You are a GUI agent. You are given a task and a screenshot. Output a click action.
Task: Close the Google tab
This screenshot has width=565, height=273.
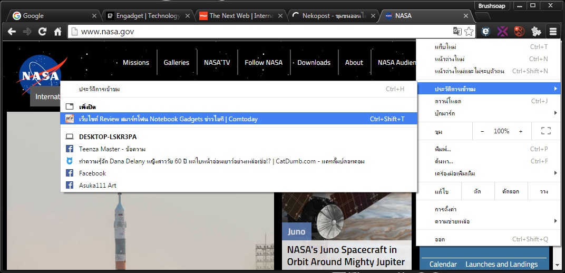pyautogui.click(x=94, y=16)
